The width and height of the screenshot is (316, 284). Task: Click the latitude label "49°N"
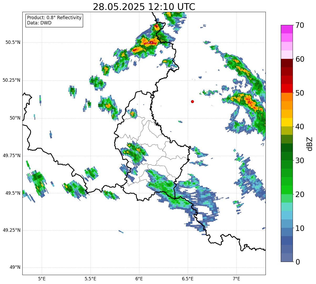click(15, 267)
